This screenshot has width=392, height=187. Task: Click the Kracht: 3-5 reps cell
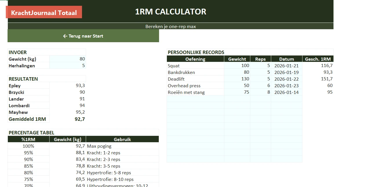(122, 166)
